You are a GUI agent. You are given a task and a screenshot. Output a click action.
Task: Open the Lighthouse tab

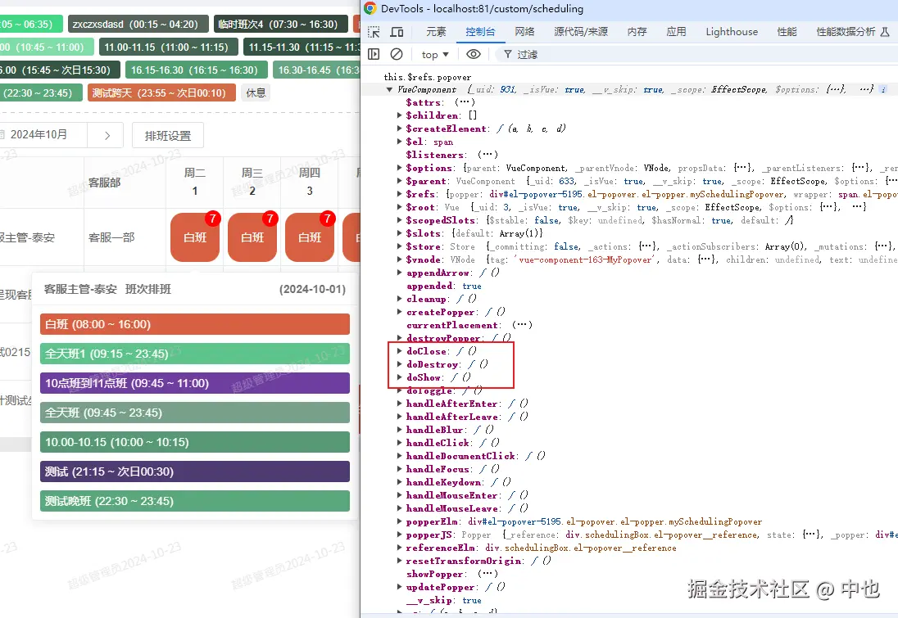pyautogui.click(x=732, y=32)
